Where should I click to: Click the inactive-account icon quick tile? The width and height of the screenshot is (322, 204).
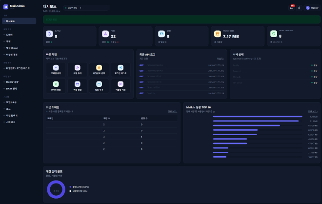pyautogui.click(x=121, y=86)
